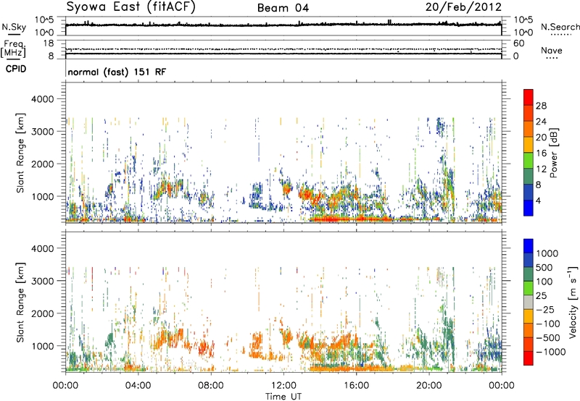Select the Velocity panel's 'Slant Range [km]' label
This screenshot has width=580, height=401.
(21, 303)
